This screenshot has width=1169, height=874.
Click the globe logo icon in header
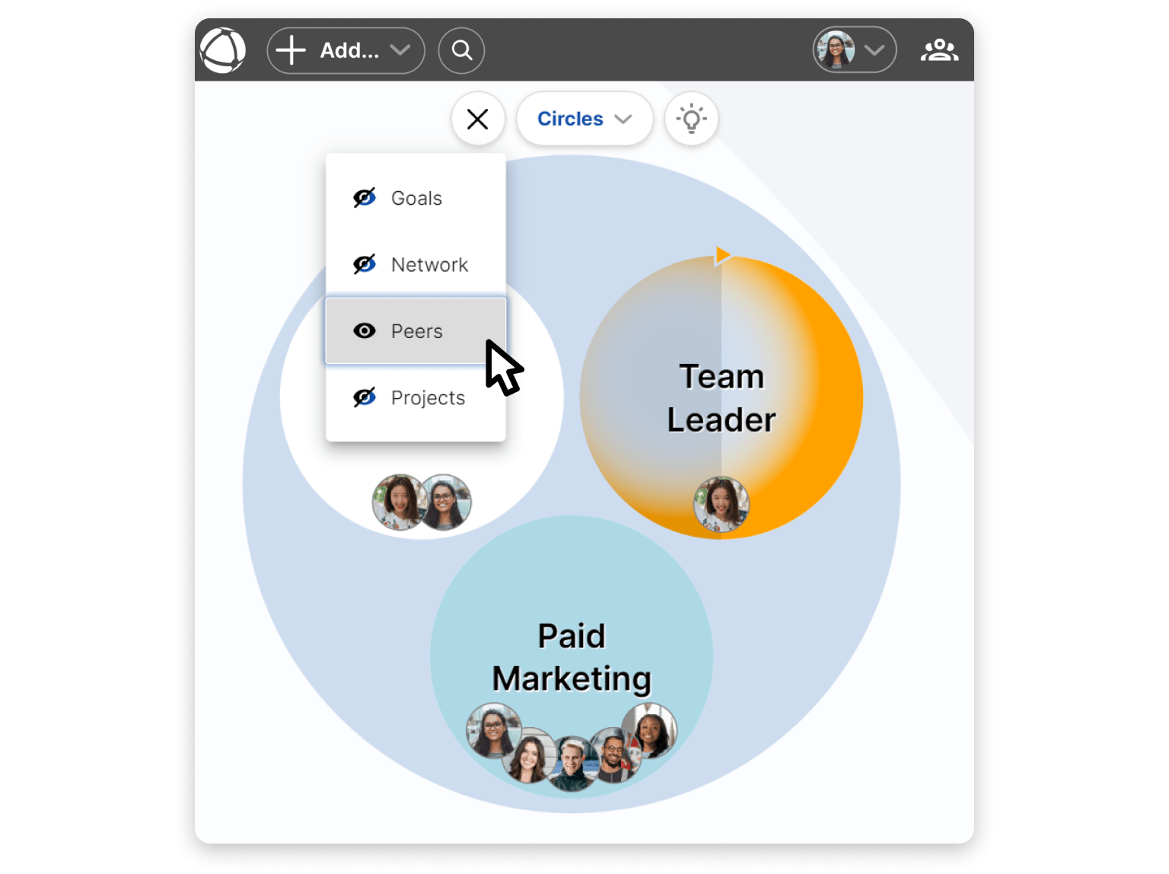(x=222, y=50)
